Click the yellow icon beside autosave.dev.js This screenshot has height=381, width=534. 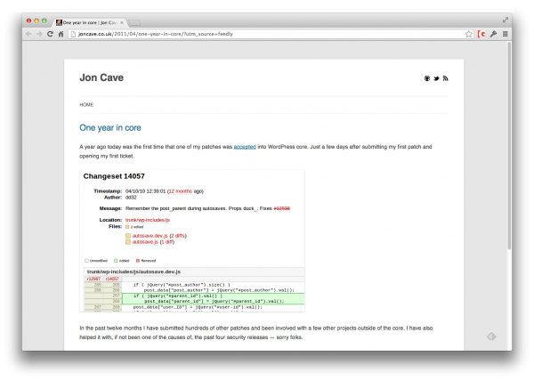[128, 236]
